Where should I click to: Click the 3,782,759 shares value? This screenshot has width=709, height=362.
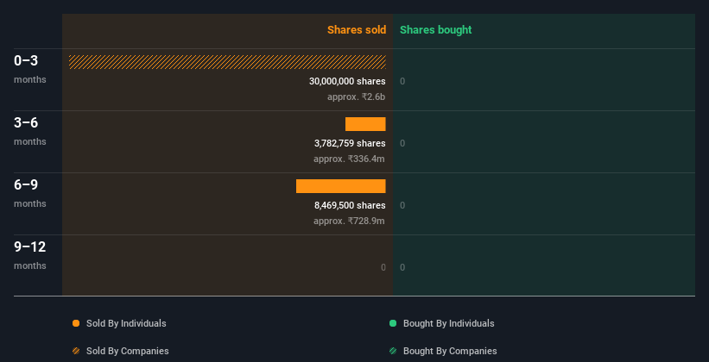coord(350,144)
